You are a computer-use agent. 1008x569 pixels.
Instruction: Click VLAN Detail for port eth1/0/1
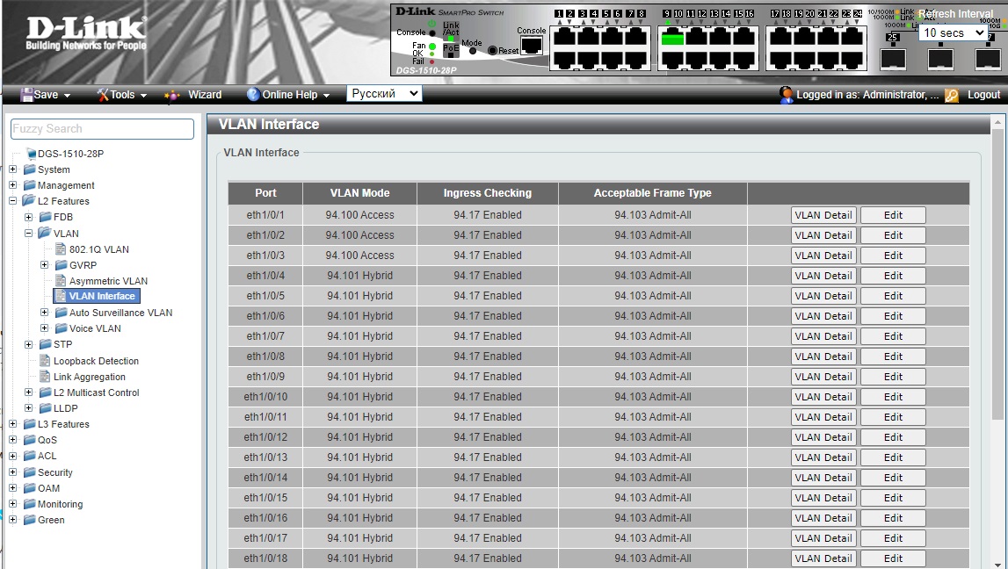(x=823, y=215)
